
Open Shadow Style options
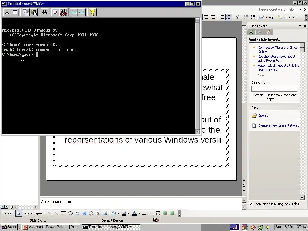coord(165,213)
